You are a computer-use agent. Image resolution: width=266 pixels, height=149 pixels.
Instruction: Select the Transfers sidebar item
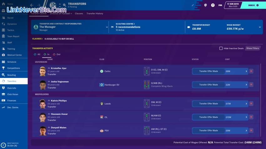coord(13,81)
